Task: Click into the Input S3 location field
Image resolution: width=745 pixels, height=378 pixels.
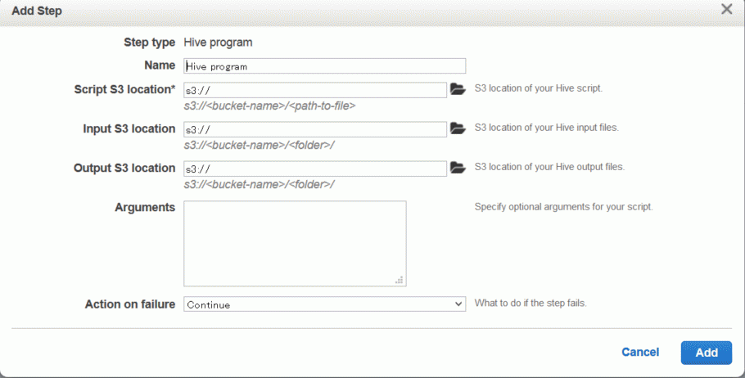Action: coord(315,129)
